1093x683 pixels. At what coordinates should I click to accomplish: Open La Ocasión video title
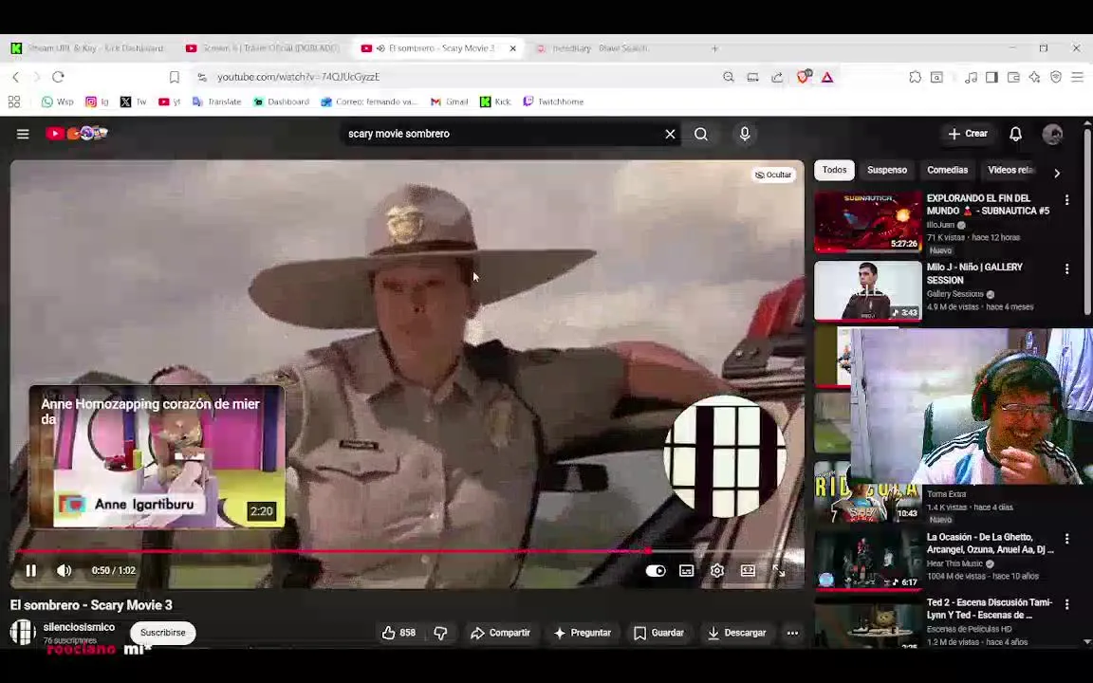(990, 543)
